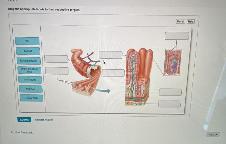This screenshot has height=144, width=226.
Task: Click the Microvilli label tile
Action: pyautogui.click(x=31, y=89)
